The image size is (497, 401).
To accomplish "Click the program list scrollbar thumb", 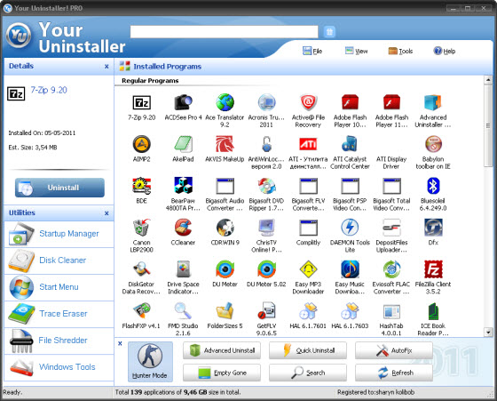I will pyautogui.click(x=488, y=125).
